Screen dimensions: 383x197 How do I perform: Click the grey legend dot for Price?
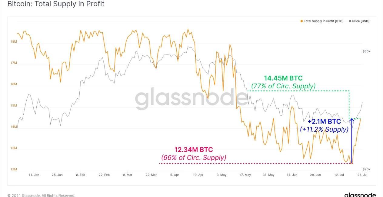[x=350, y=21]
